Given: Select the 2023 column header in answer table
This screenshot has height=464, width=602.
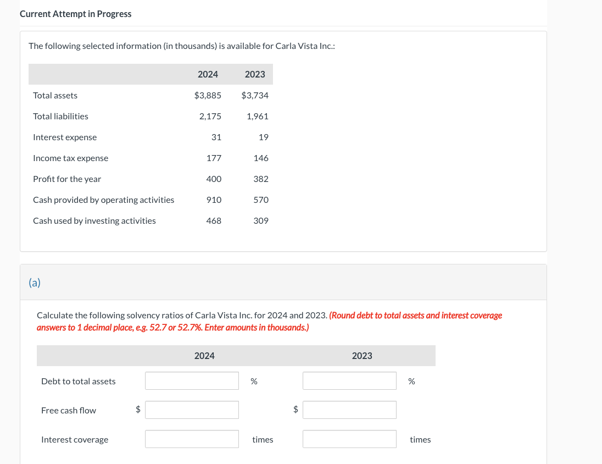Looking at the screenshot, I should click(x=362, y=356).
